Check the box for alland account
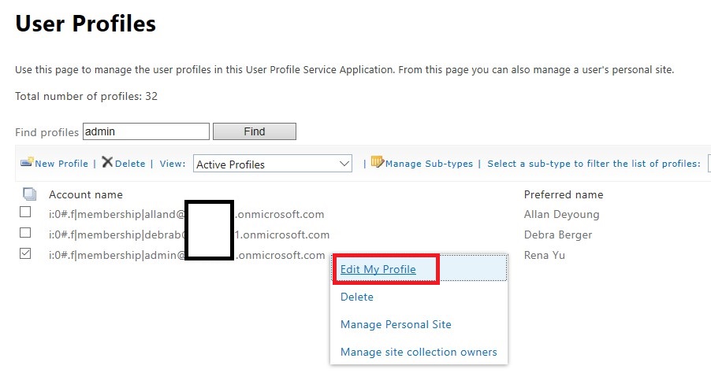 (25, 212)
